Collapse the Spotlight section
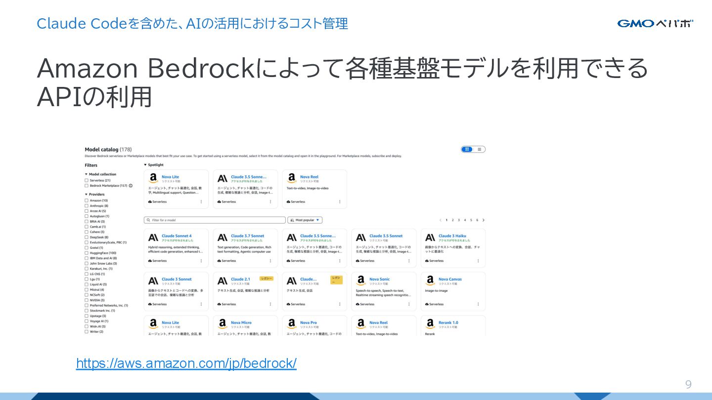This screenshot has height=400, width=712. point(145,165)
